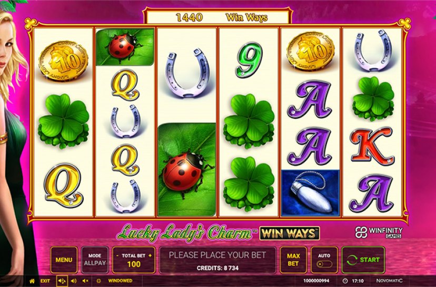Image resolution: width=436 pixels, height=287 pixels.
Task: Toggle the AUTO play switch
Action: 324,264
